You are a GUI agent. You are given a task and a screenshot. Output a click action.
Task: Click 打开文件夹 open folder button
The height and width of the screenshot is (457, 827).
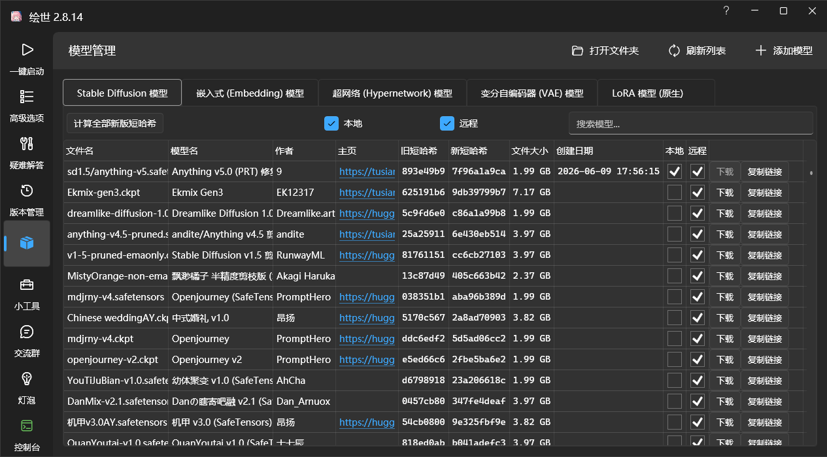tap(605, 50)
